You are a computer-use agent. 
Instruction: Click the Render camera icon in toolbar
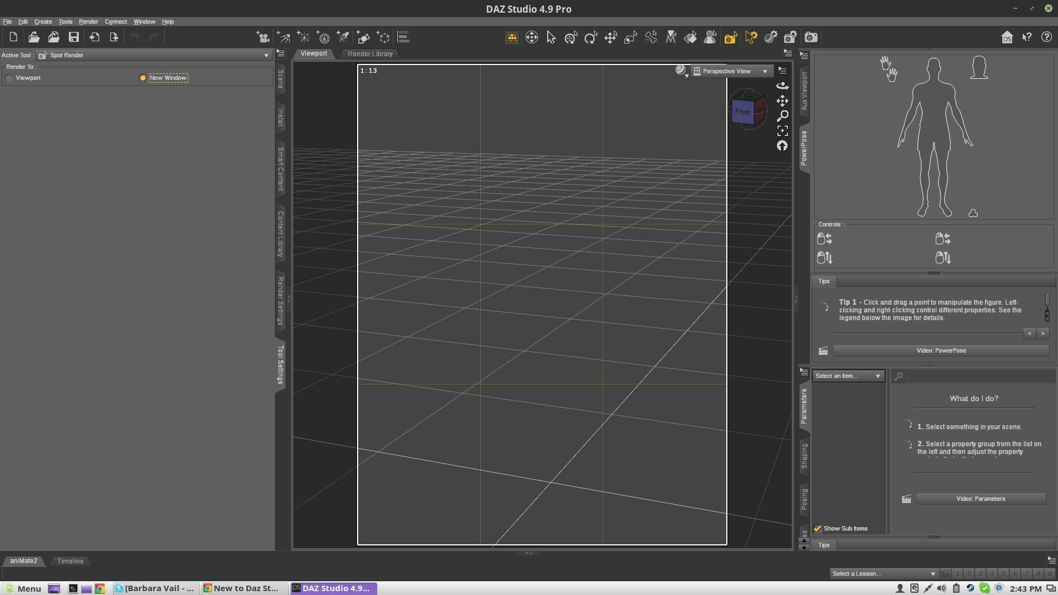[811, 37]
